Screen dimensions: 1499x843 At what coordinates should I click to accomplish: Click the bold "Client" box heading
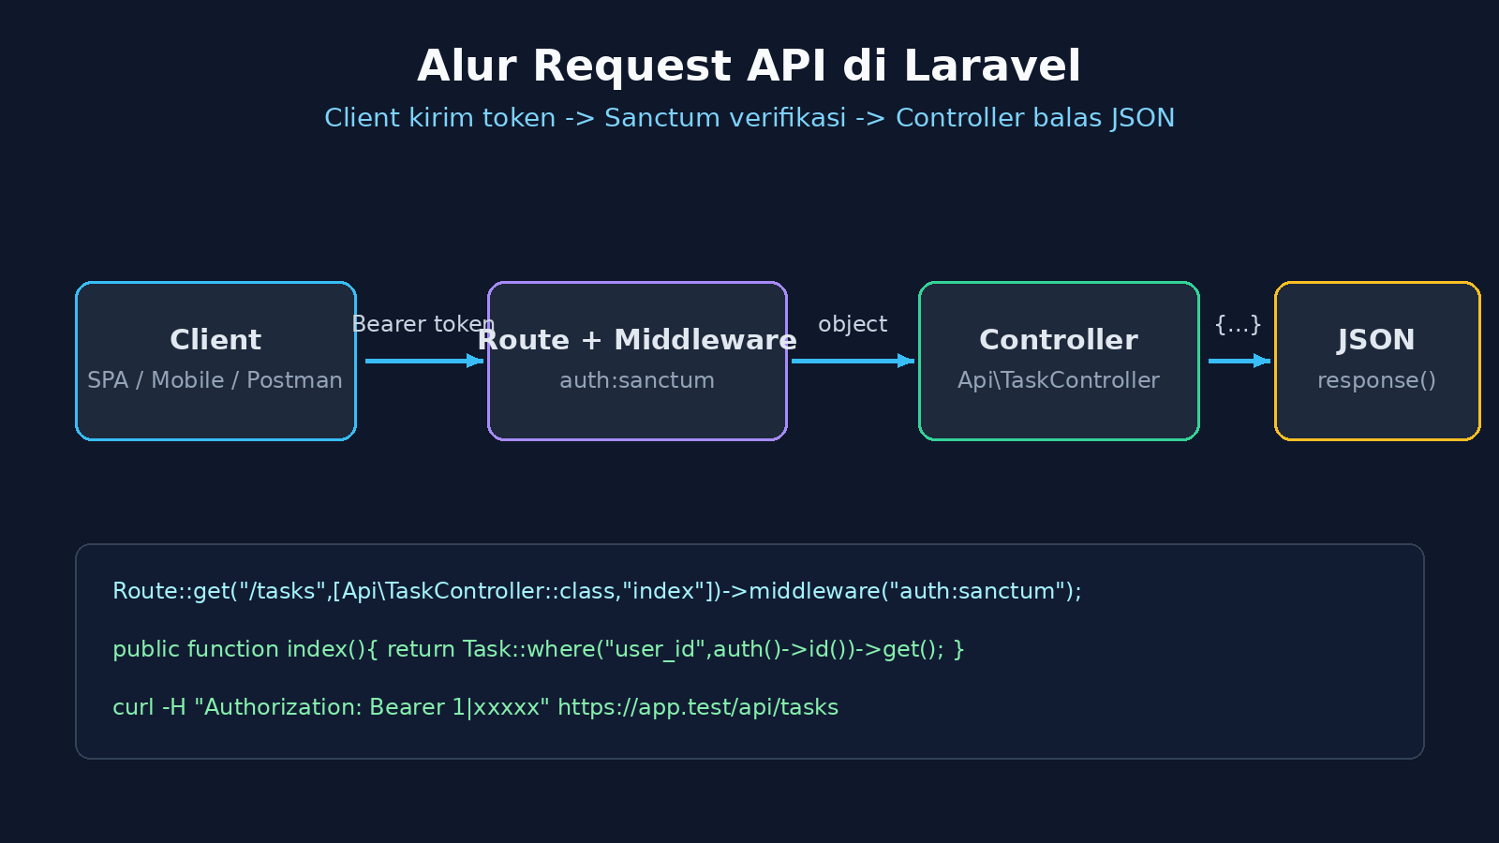215,340
